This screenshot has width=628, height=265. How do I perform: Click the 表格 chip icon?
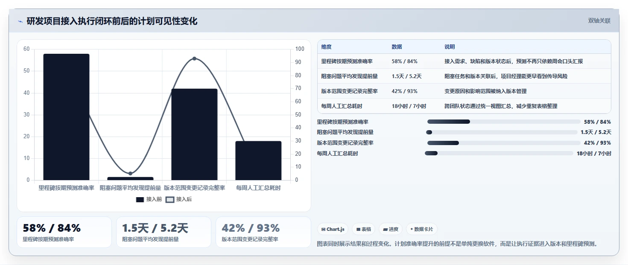pos(359,229)
